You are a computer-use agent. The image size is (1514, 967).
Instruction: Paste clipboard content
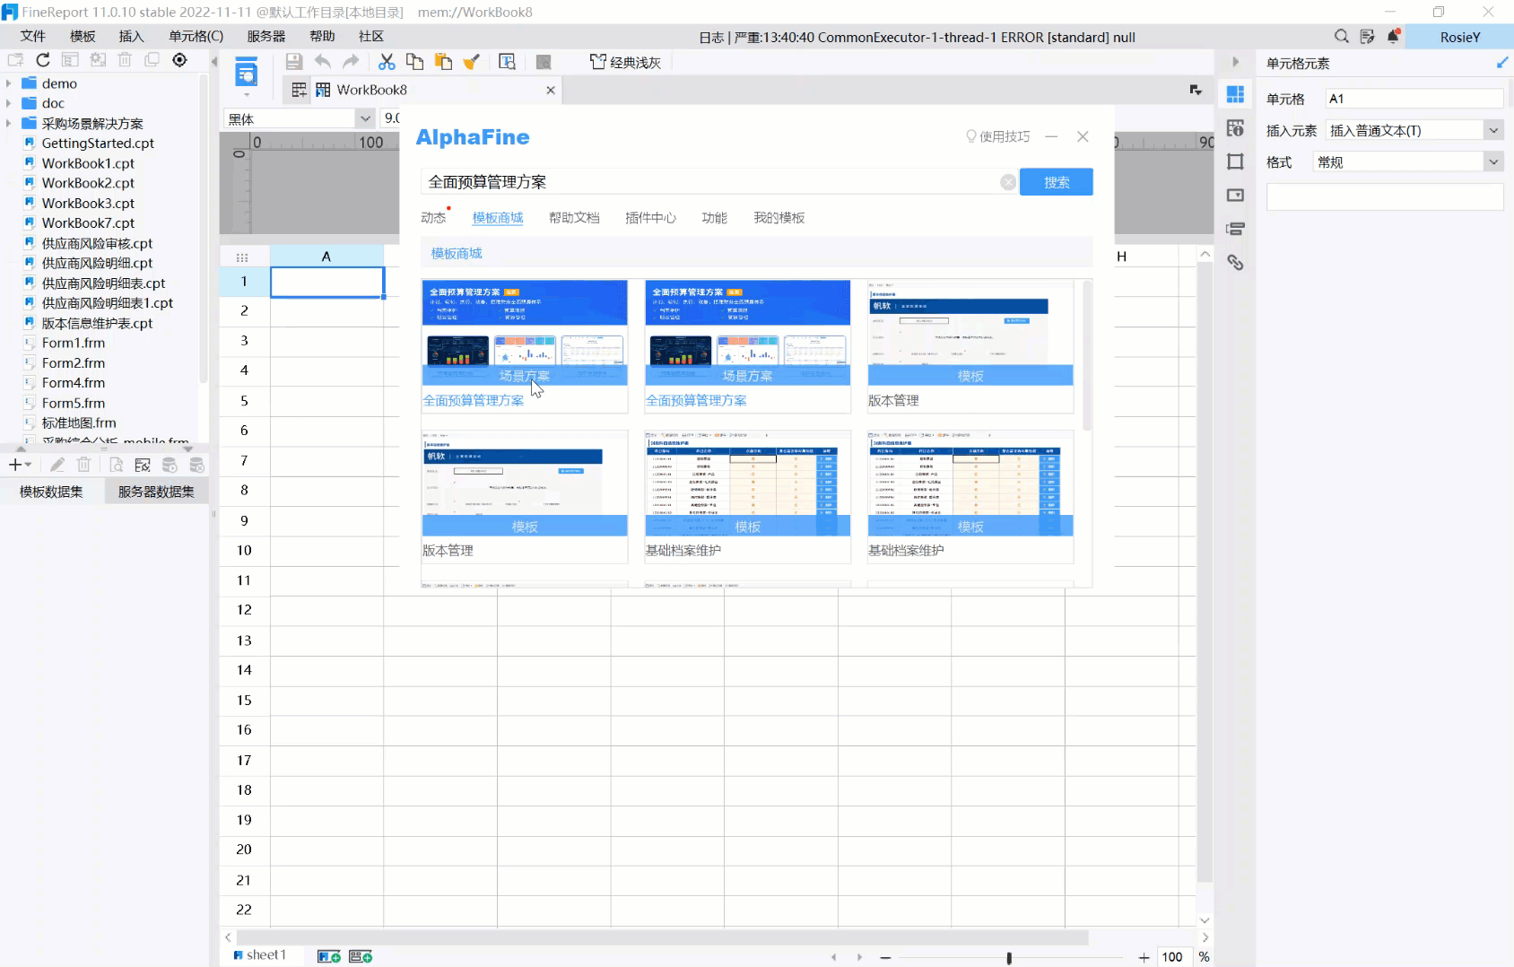click(x=443, y=62)
